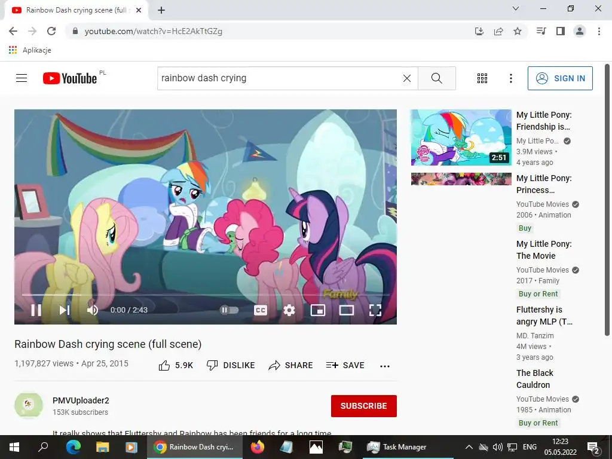Activate miniplayer mode
The height and width of the screenshot is (459, 612).
pyautogui.click(x=318, y=310)
